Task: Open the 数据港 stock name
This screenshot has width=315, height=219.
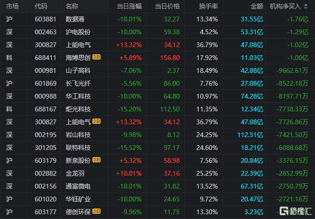Action: (75, 19)
